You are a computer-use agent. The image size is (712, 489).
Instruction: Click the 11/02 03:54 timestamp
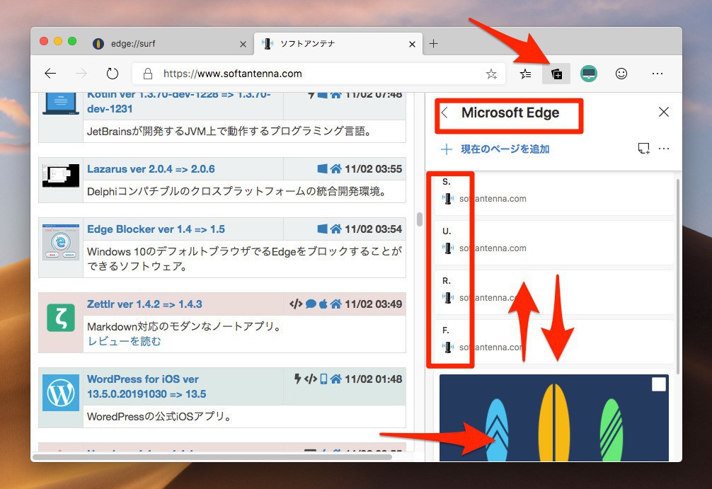click(x=373, y=229)
